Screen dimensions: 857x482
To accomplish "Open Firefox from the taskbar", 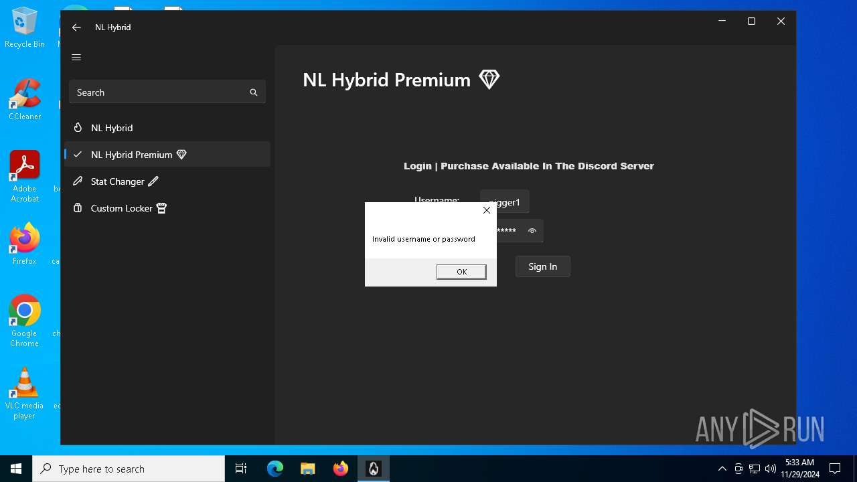I will click(x=341, y=469).
